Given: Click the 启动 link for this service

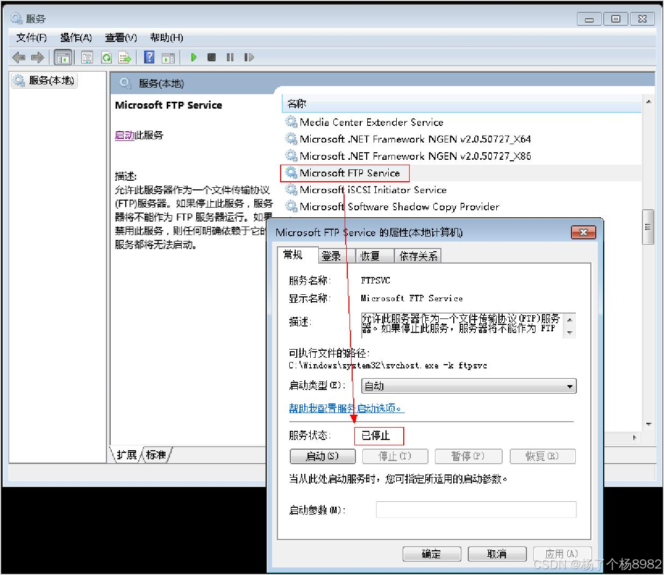Looking at the screenshot, I should [x=125, y=136].
